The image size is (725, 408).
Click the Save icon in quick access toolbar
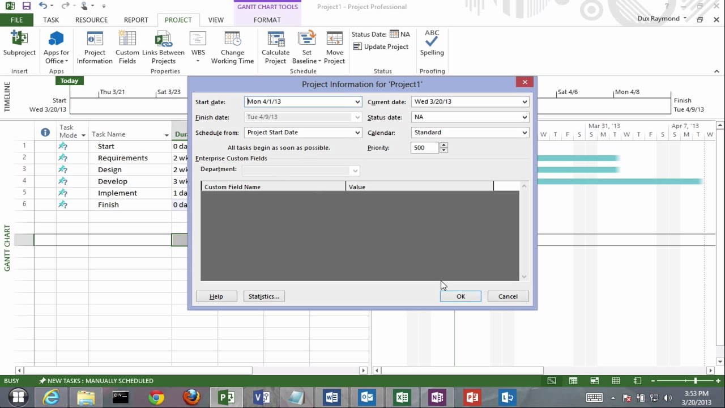[x=27, y=6]
